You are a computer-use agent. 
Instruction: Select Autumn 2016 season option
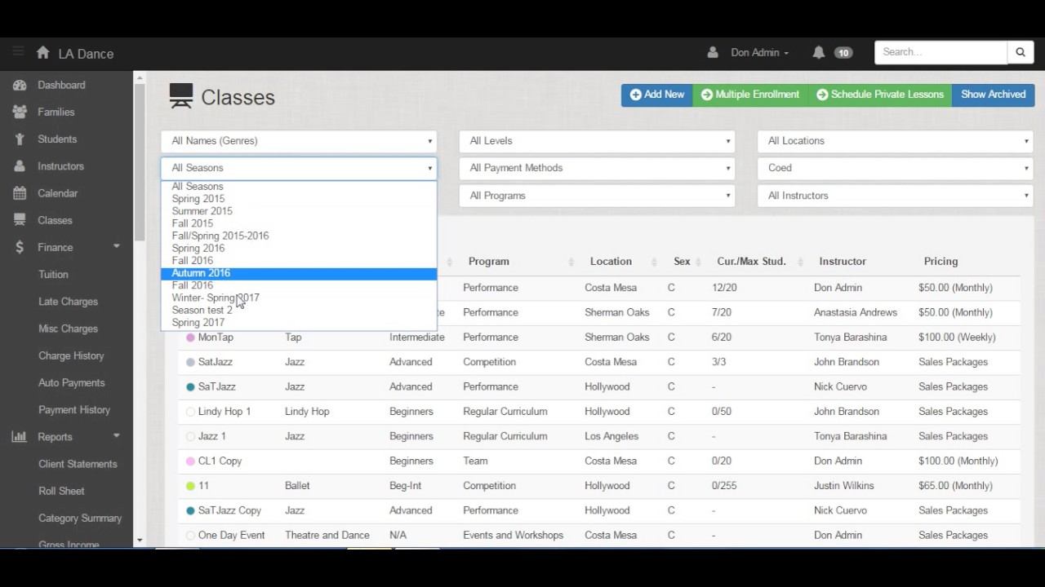pyautogui.click(x=299, y=273)
